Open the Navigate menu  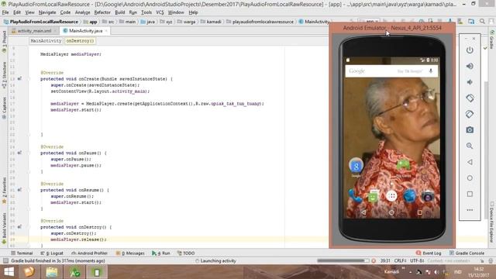tap(47, 12)
